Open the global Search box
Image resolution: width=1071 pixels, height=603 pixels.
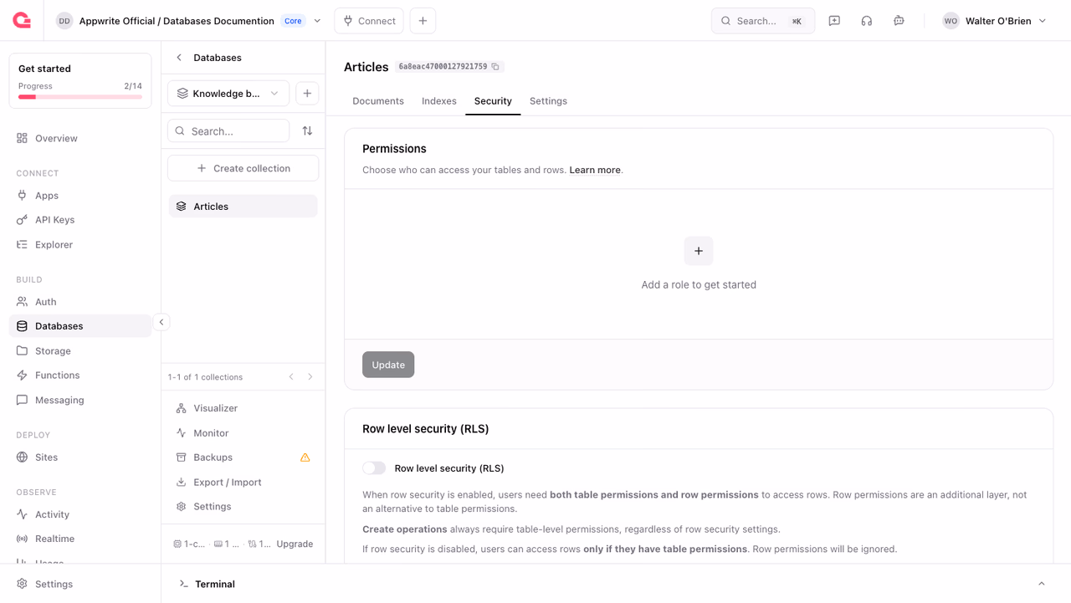[763, 21]
